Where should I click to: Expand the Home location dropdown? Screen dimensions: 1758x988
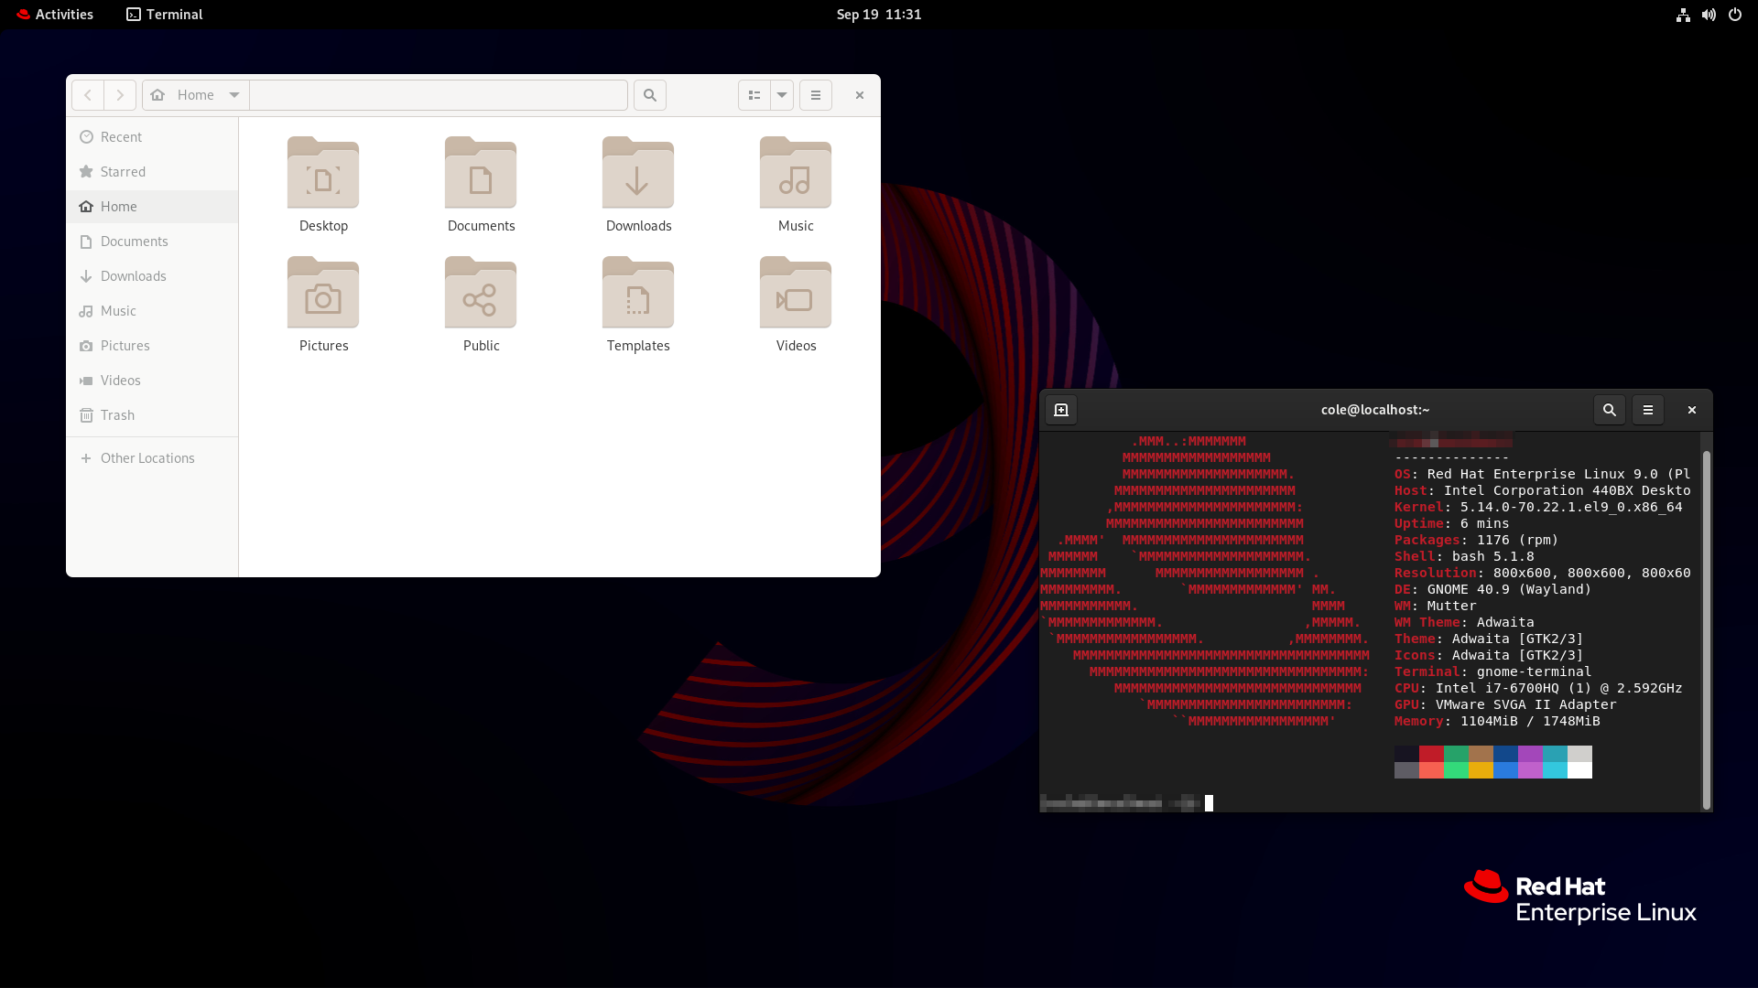234,94
